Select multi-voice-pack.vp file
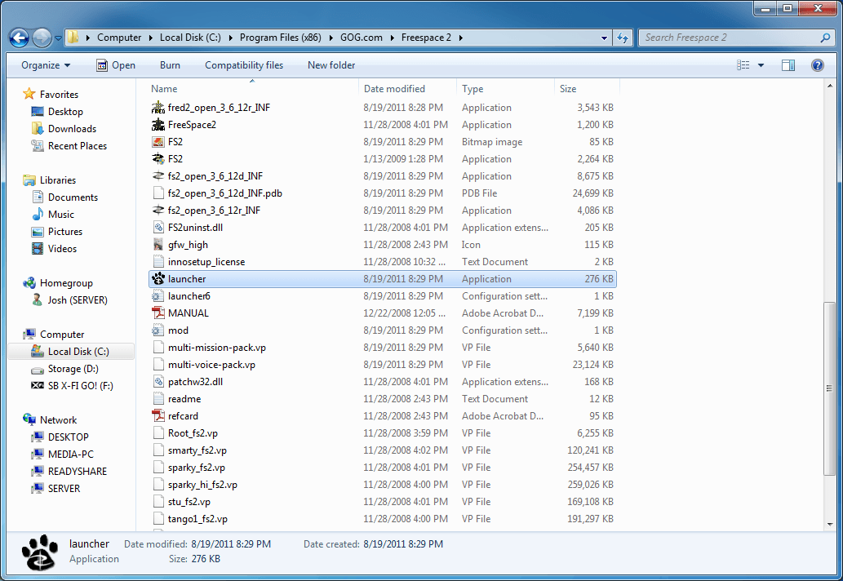 click(382, 365)
